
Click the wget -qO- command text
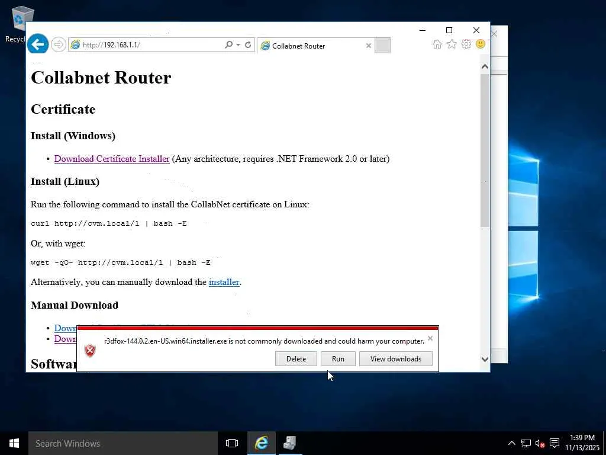121,262
